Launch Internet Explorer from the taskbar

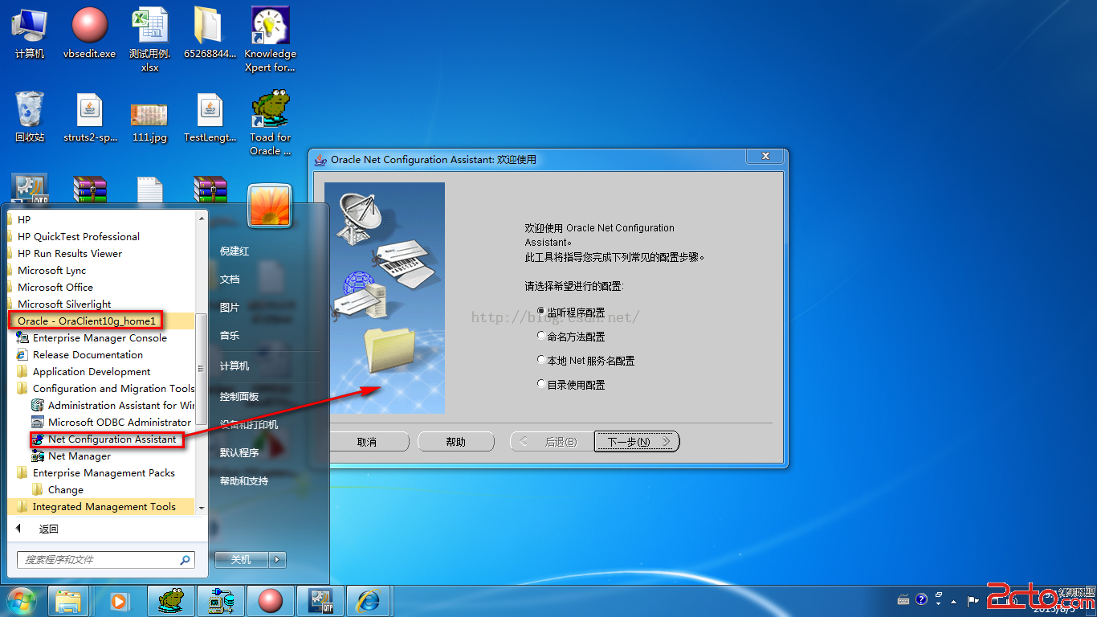(369, 600)
